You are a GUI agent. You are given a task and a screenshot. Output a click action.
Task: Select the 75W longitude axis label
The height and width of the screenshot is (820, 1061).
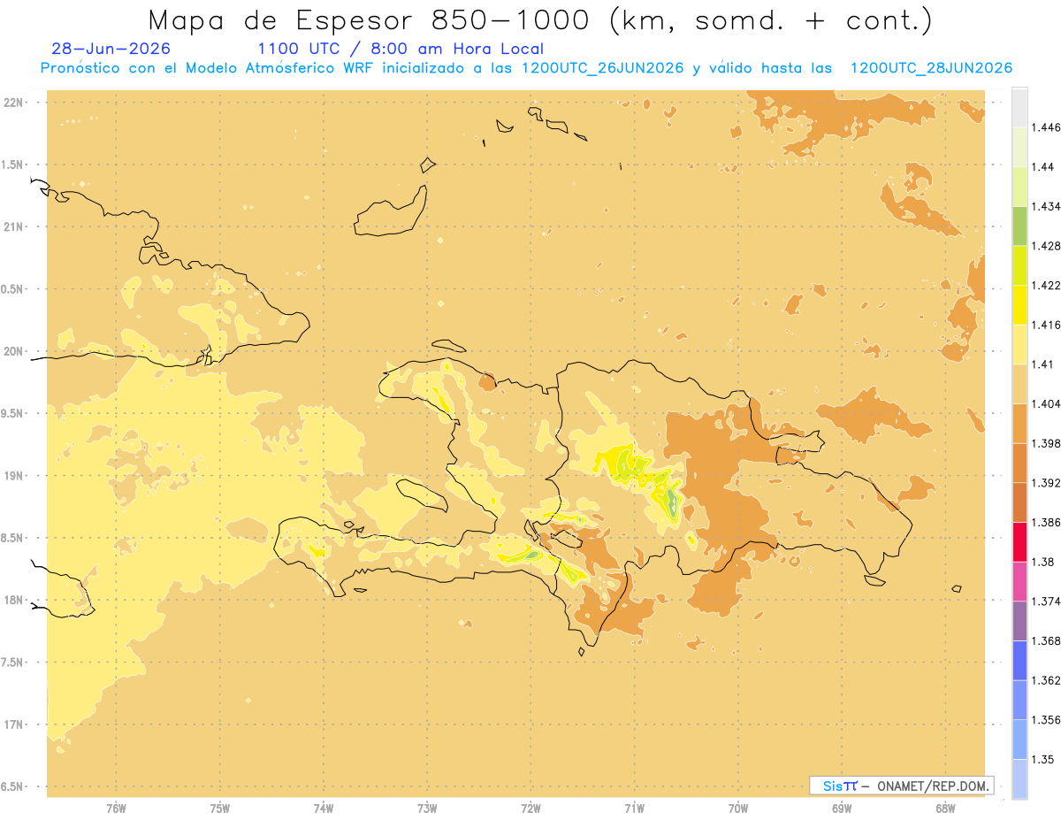(x=220, y=809)
